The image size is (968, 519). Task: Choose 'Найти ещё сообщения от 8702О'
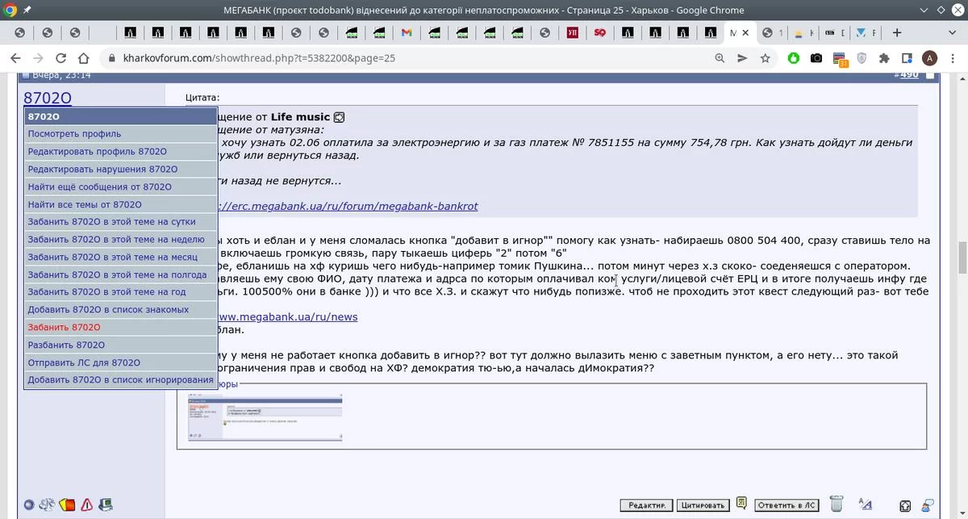(x=121, y=187)
